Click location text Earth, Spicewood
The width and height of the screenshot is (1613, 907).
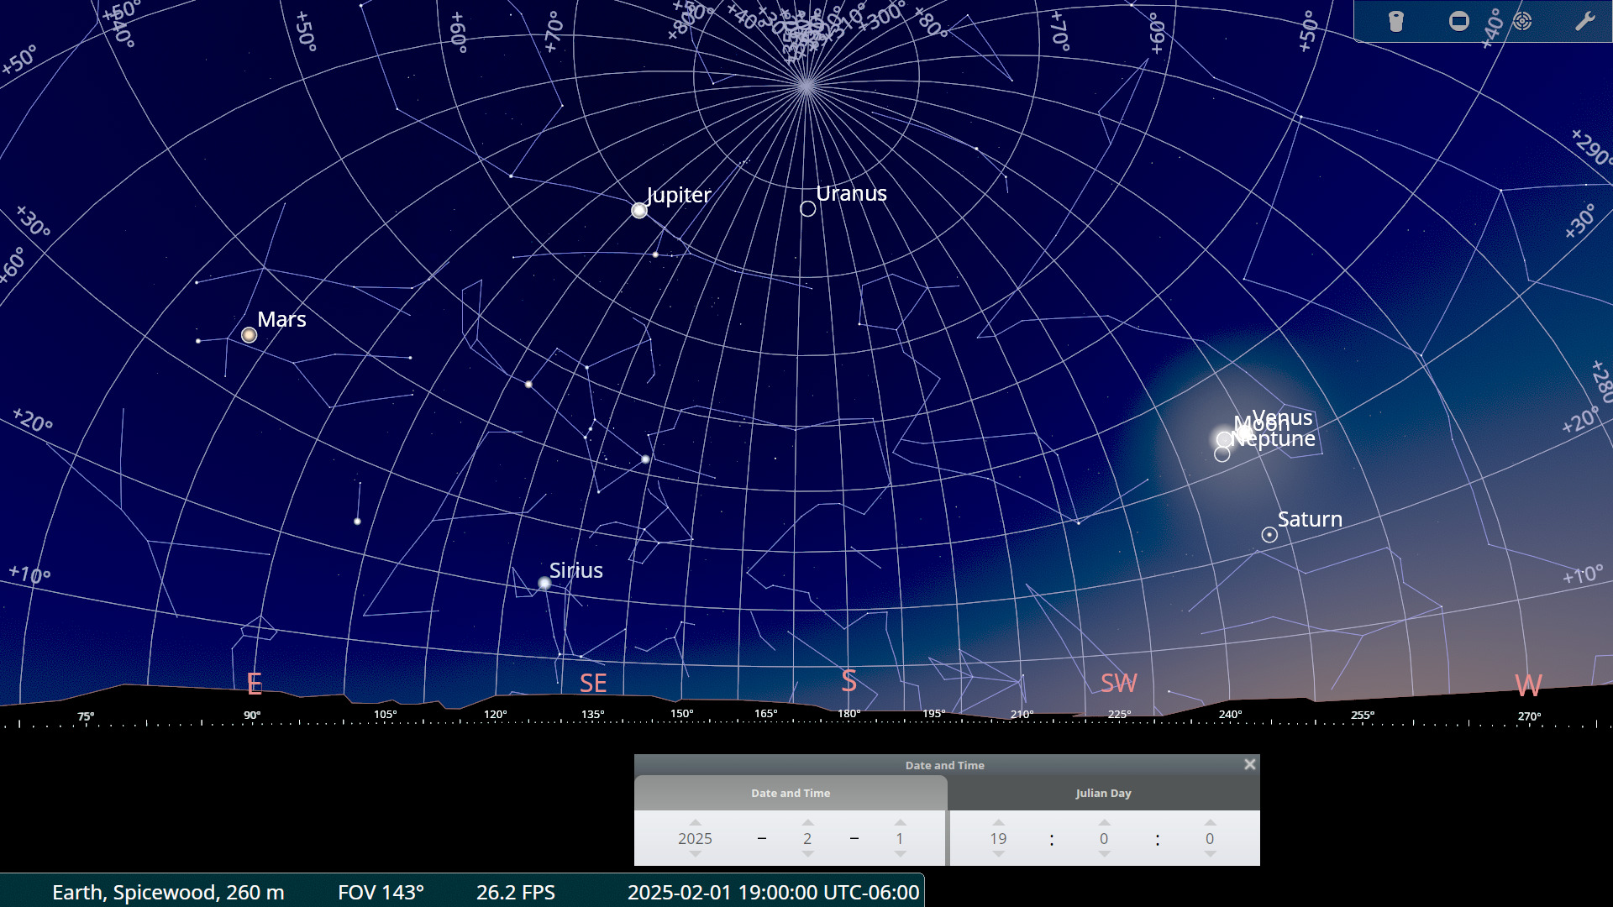click(168, 892)
